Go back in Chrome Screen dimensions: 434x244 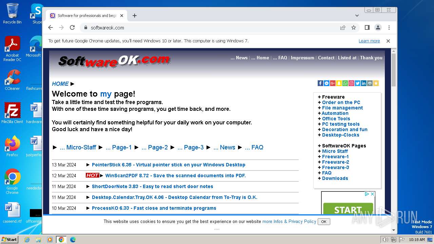pyautogui.click(x=51, y=27)
